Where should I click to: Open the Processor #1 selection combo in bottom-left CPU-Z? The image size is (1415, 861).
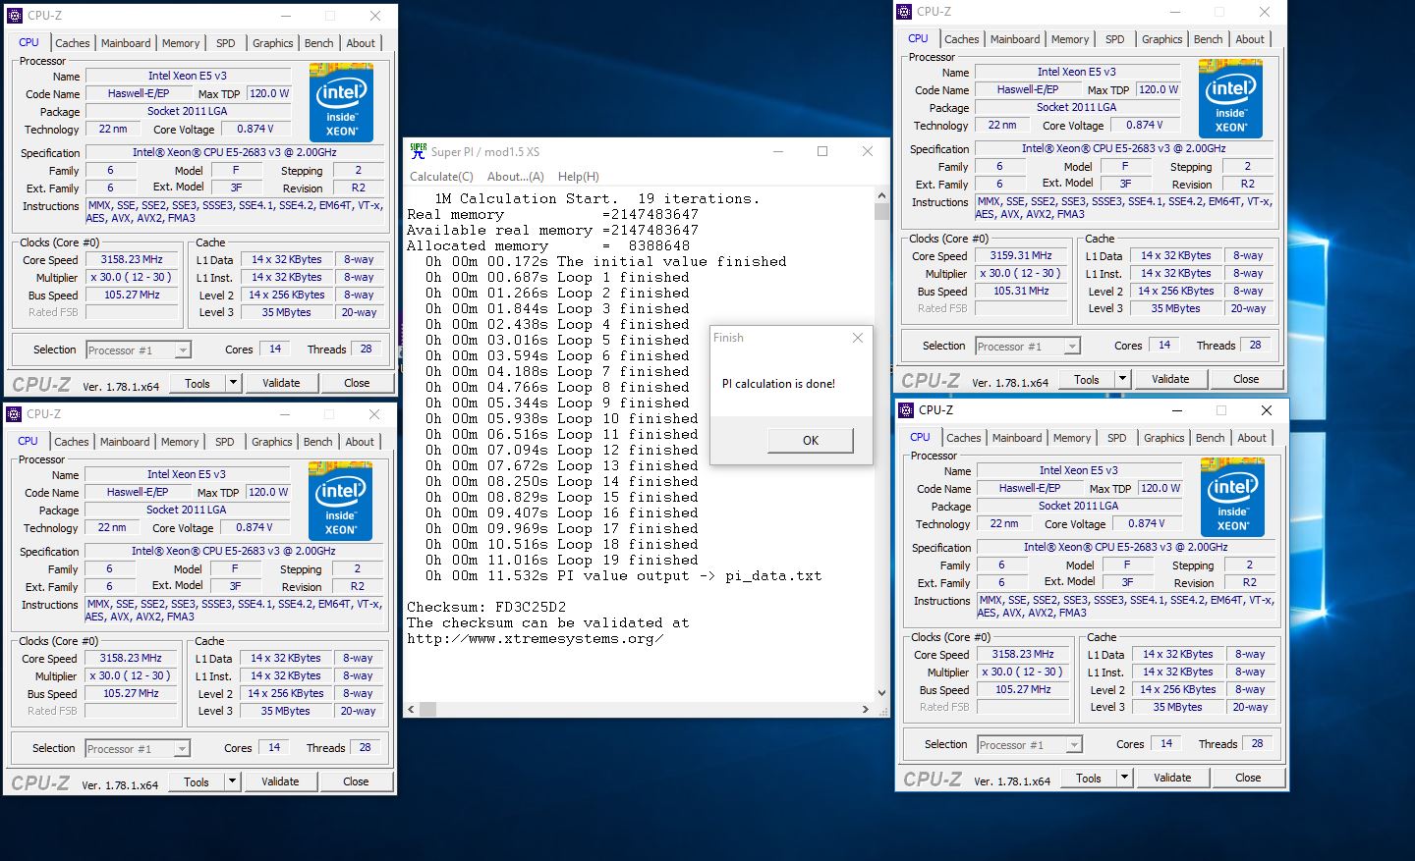coord(138,748)
